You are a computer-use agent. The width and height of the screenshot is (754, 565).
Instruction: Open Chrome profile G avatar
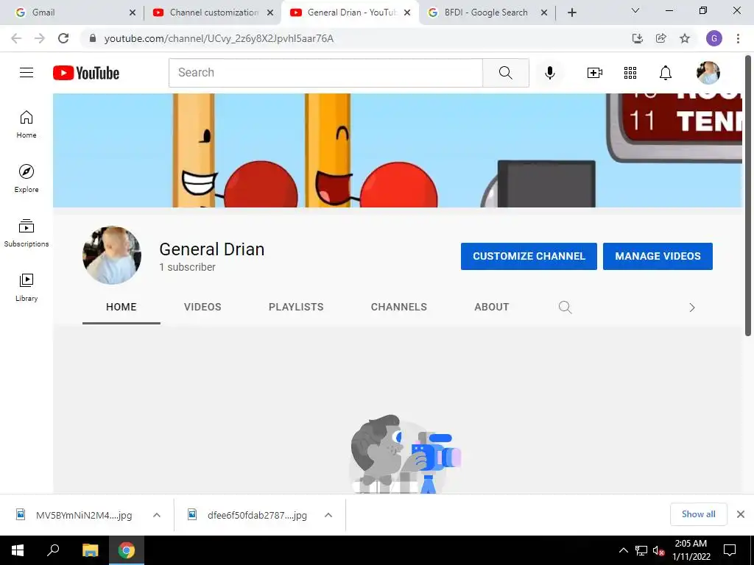click(714, 38)
